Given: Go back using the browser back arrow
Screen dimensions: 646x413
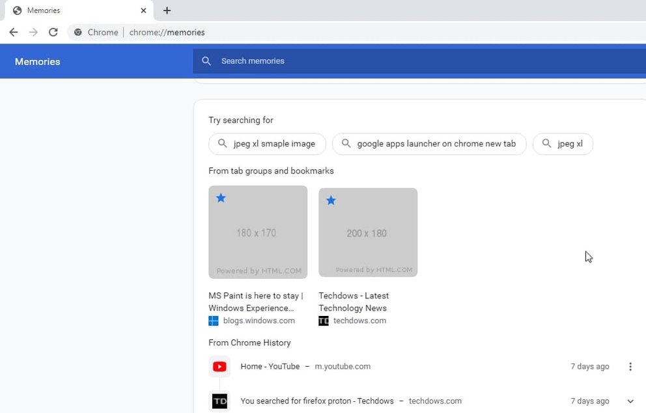Looking at the screenshot, I should 14,32.
